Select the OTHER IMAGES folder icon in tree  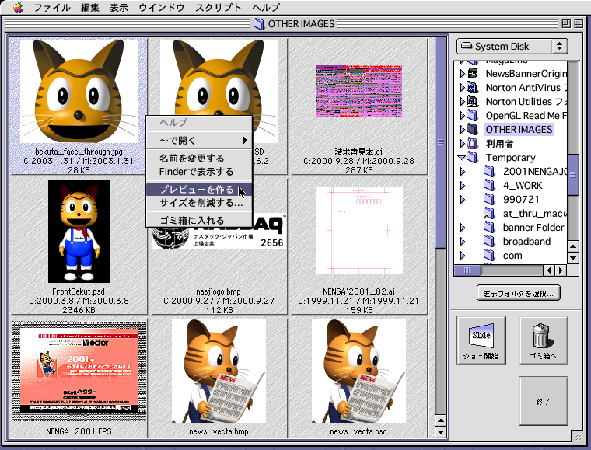coord(472,129)
